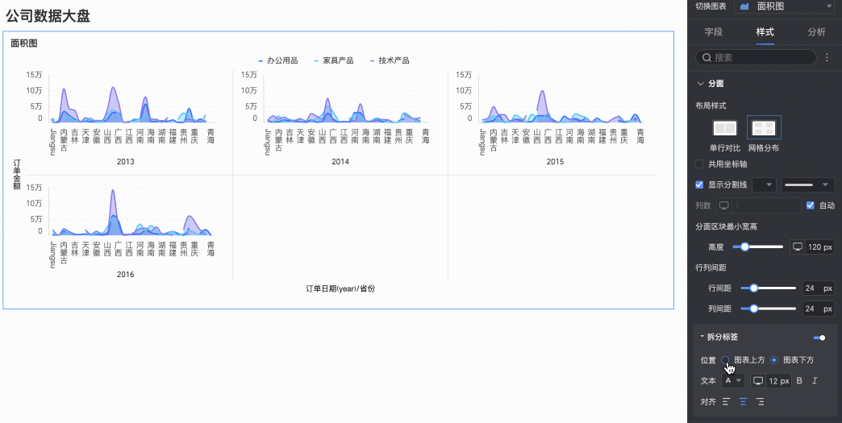
Task: Switch to the 字段 tab
Action: (713, 31)
